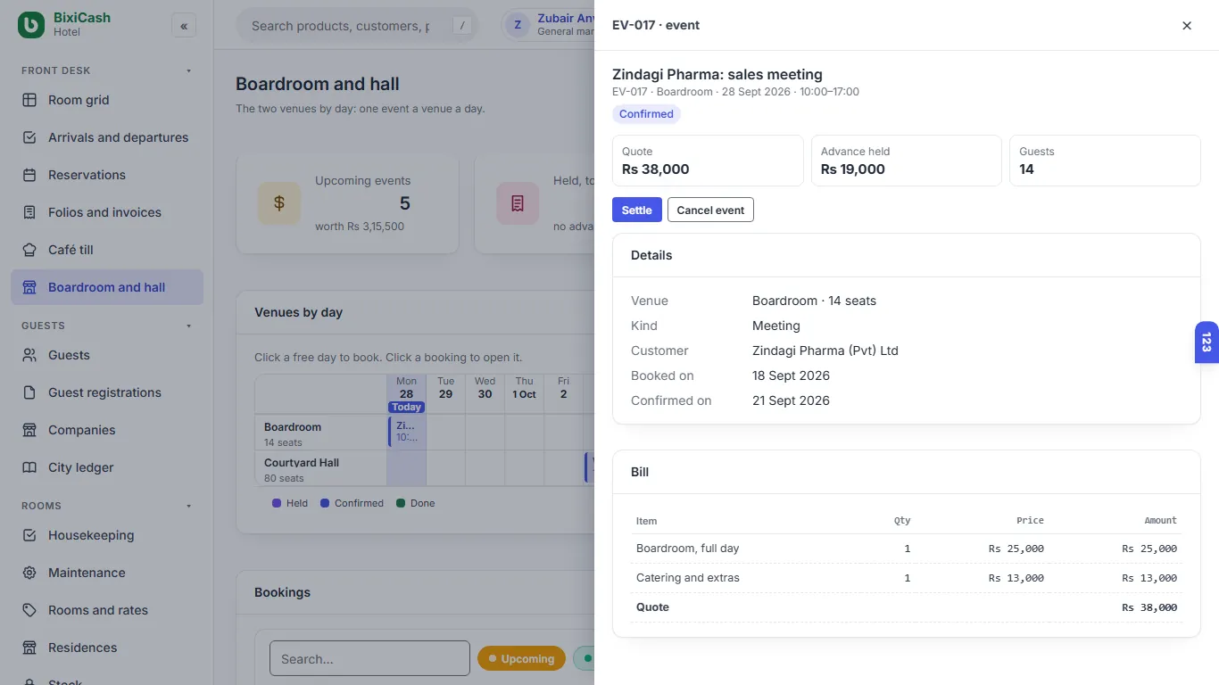The image size is (1219, 685).
Task: Click the Guests people icon
Action: (29, 355)
